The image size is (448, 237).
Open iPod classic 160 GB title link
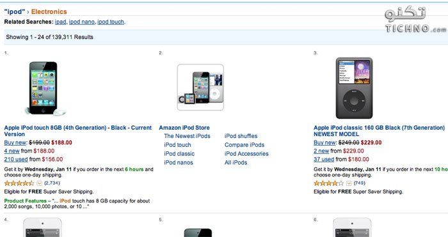[x=379, y=131]
